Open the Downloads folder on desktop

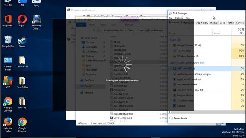(22, 62)
